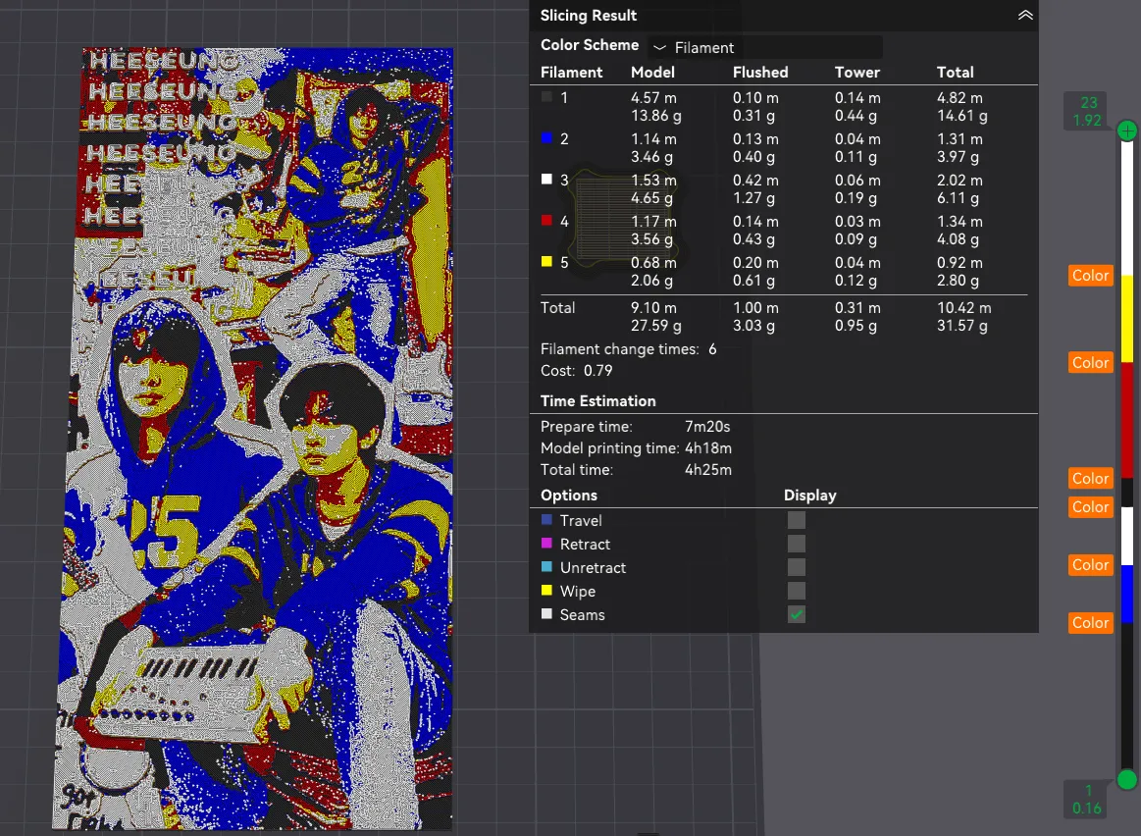Viewport: 1141px width, 836px height.
Task: Toggle the Wipe display checkbox
Action: (x=797, y=591)
